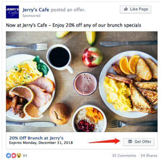
Task: Click the Jerry's Coffee logo avatar
Action: 12,12
